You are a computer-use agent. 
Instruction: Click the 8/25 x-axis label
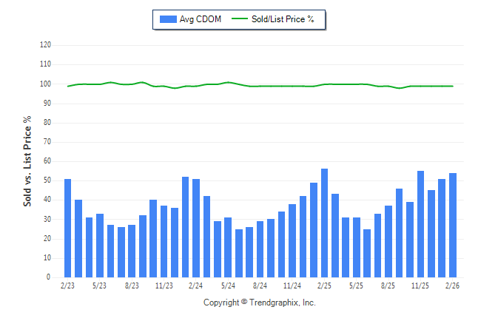(x=388, y=285)
